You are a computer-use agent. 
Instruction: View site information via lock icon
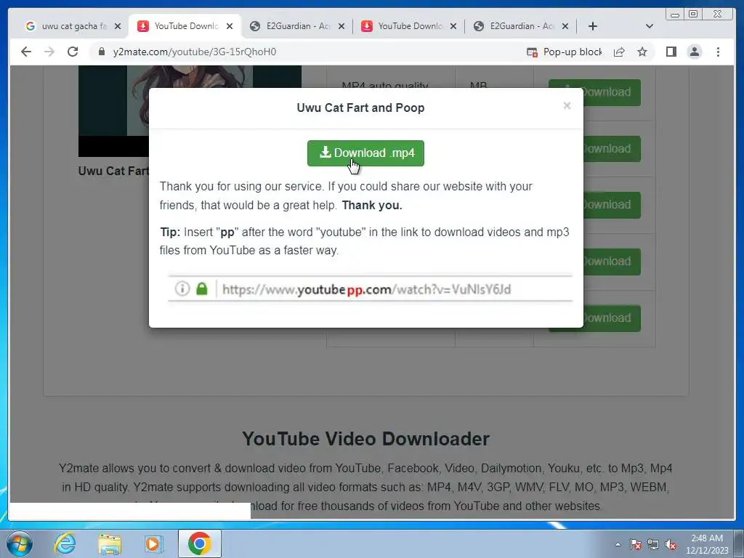tap(102, 52)
